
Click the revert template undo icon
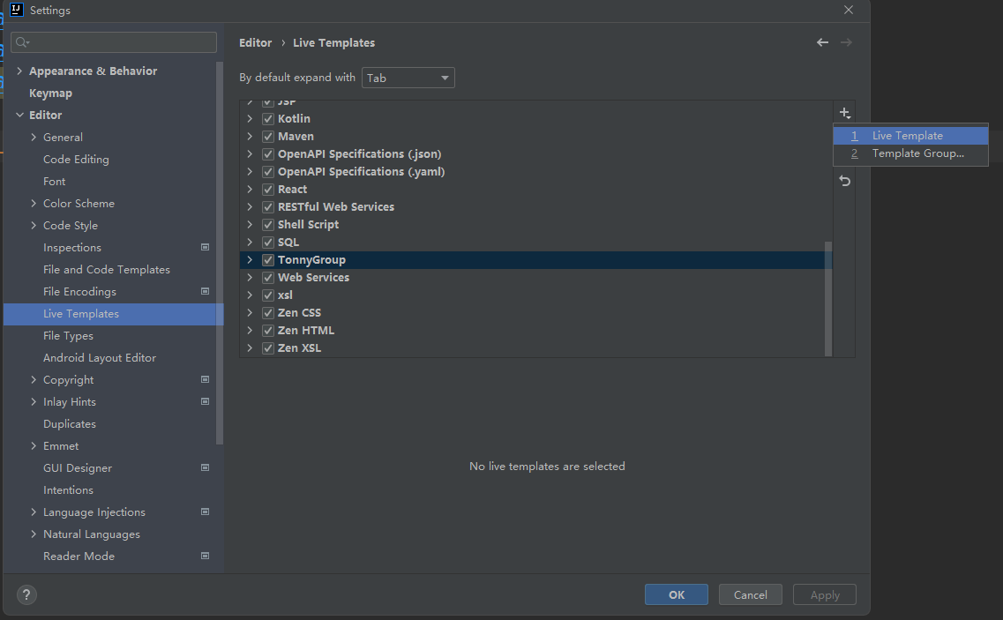pyautogui.click(x=844, y=181)
